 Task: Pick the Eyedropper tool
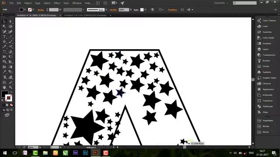pos(4,72)
